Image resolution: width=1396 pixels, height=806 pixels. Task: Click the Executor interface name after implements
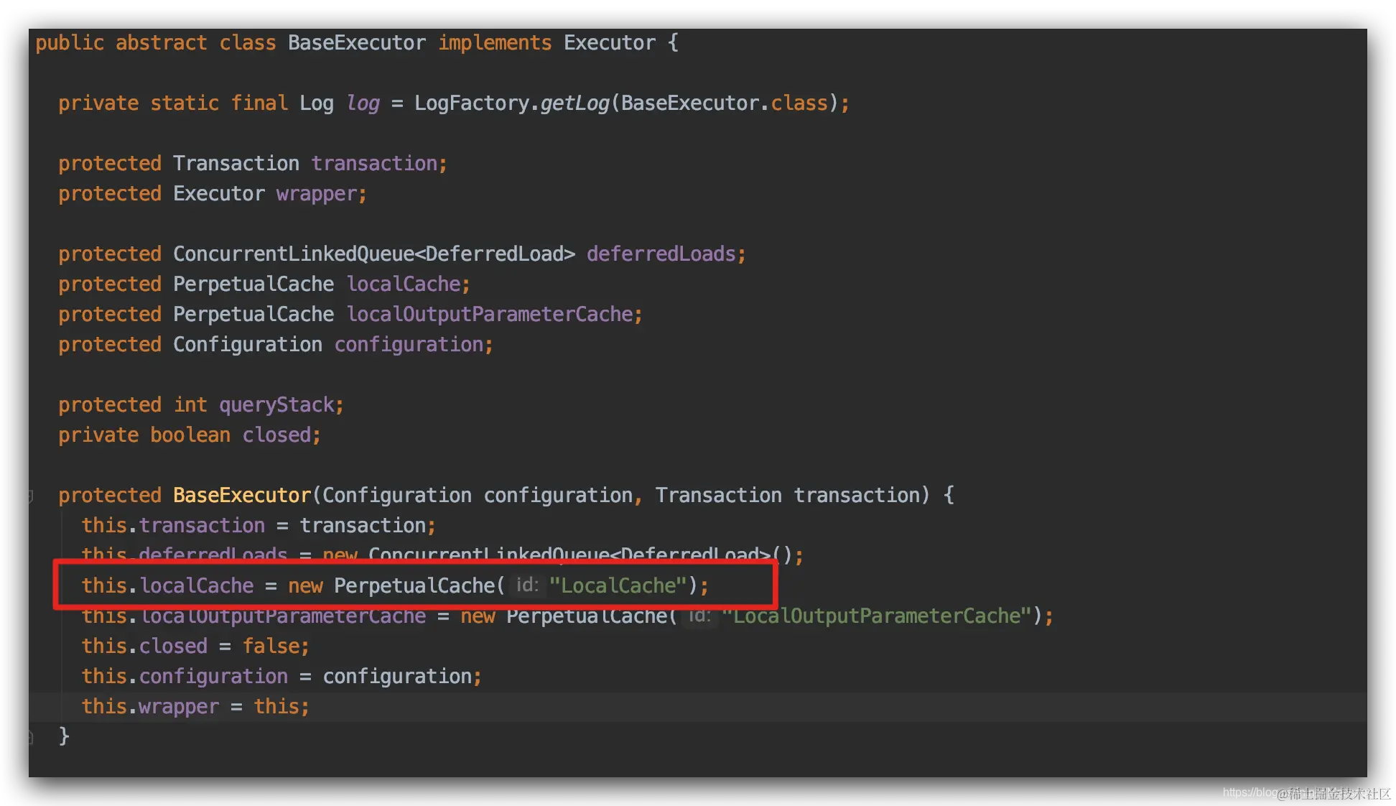609,43
